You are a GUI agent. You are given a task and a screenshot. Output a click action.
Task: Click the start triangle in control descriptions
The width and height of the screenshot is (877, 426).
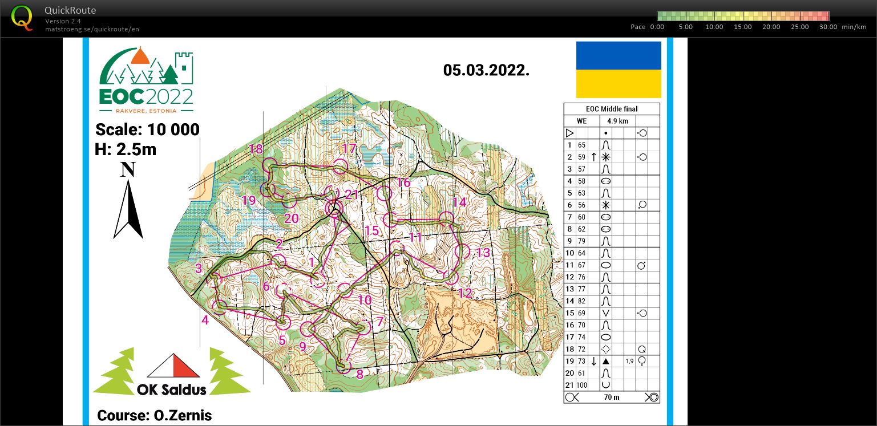click(569, 133)
